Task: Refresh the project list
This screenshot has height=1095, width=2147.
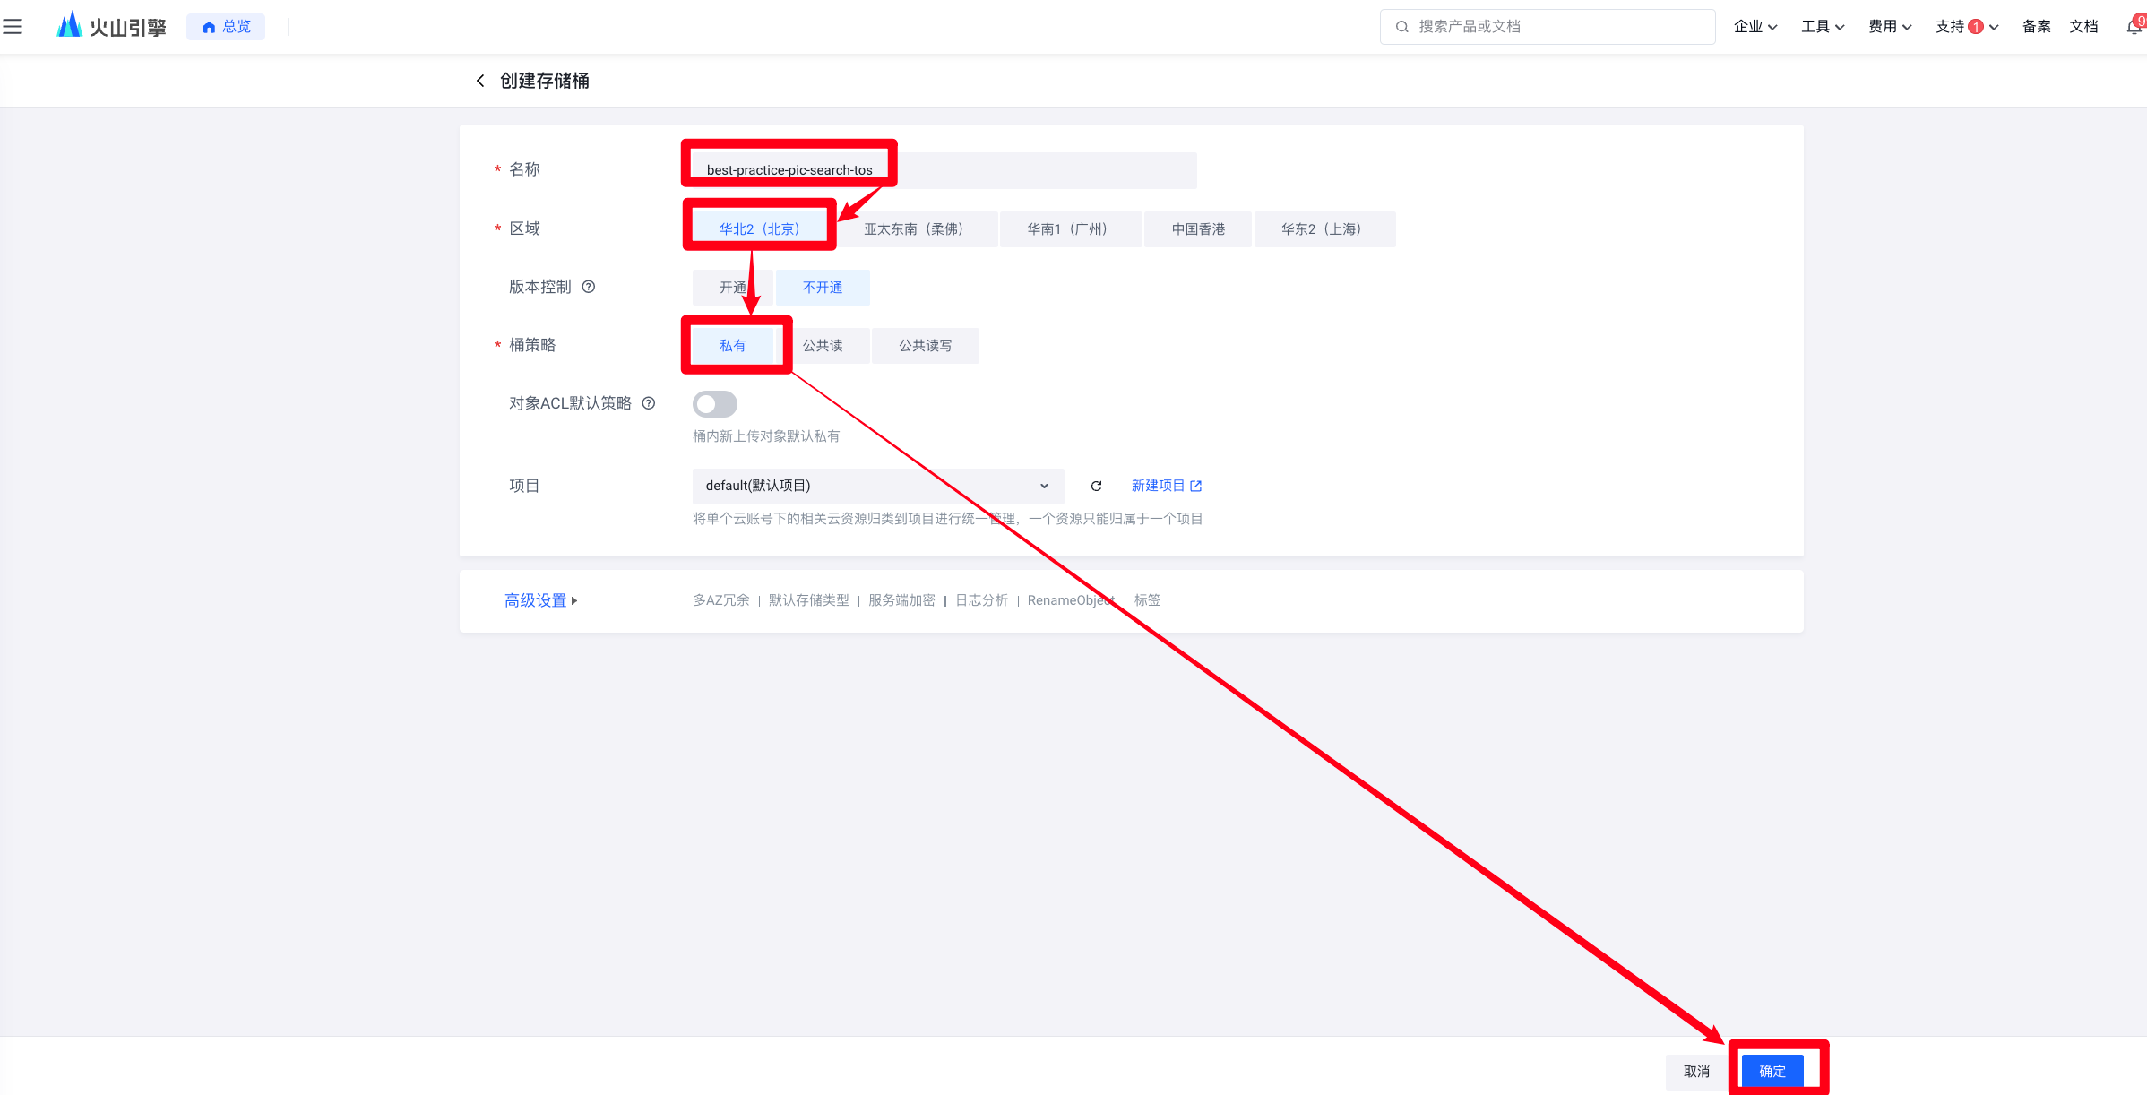Action: click(x=1096, y=486)
